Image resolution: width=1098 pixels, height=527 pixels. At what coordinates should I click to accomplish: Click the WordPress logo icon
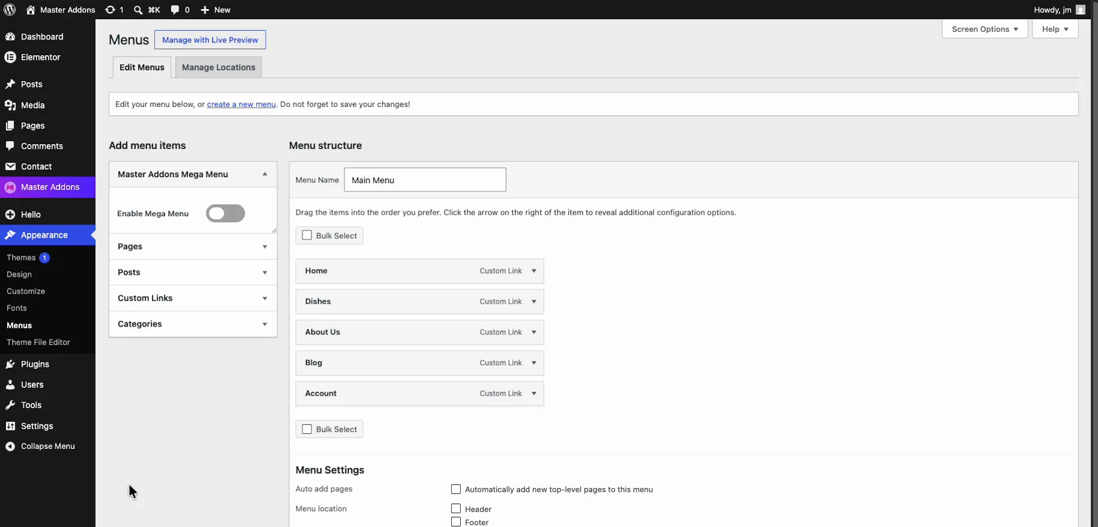click(x=10, y=10)
